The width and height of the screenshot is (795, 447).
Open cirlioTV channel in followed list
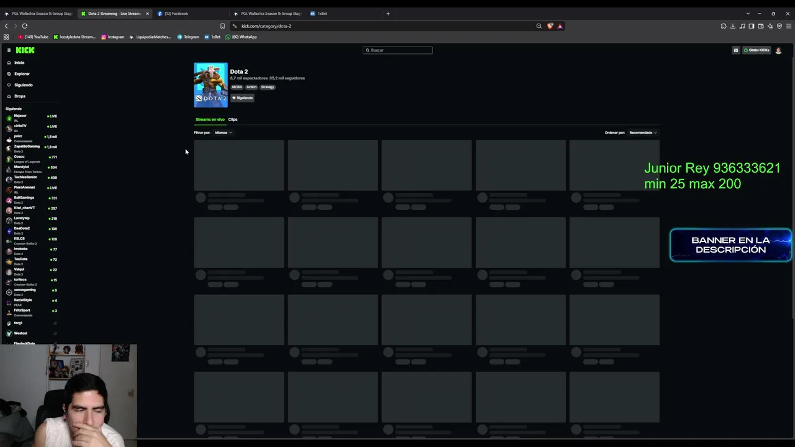[31, 127]
